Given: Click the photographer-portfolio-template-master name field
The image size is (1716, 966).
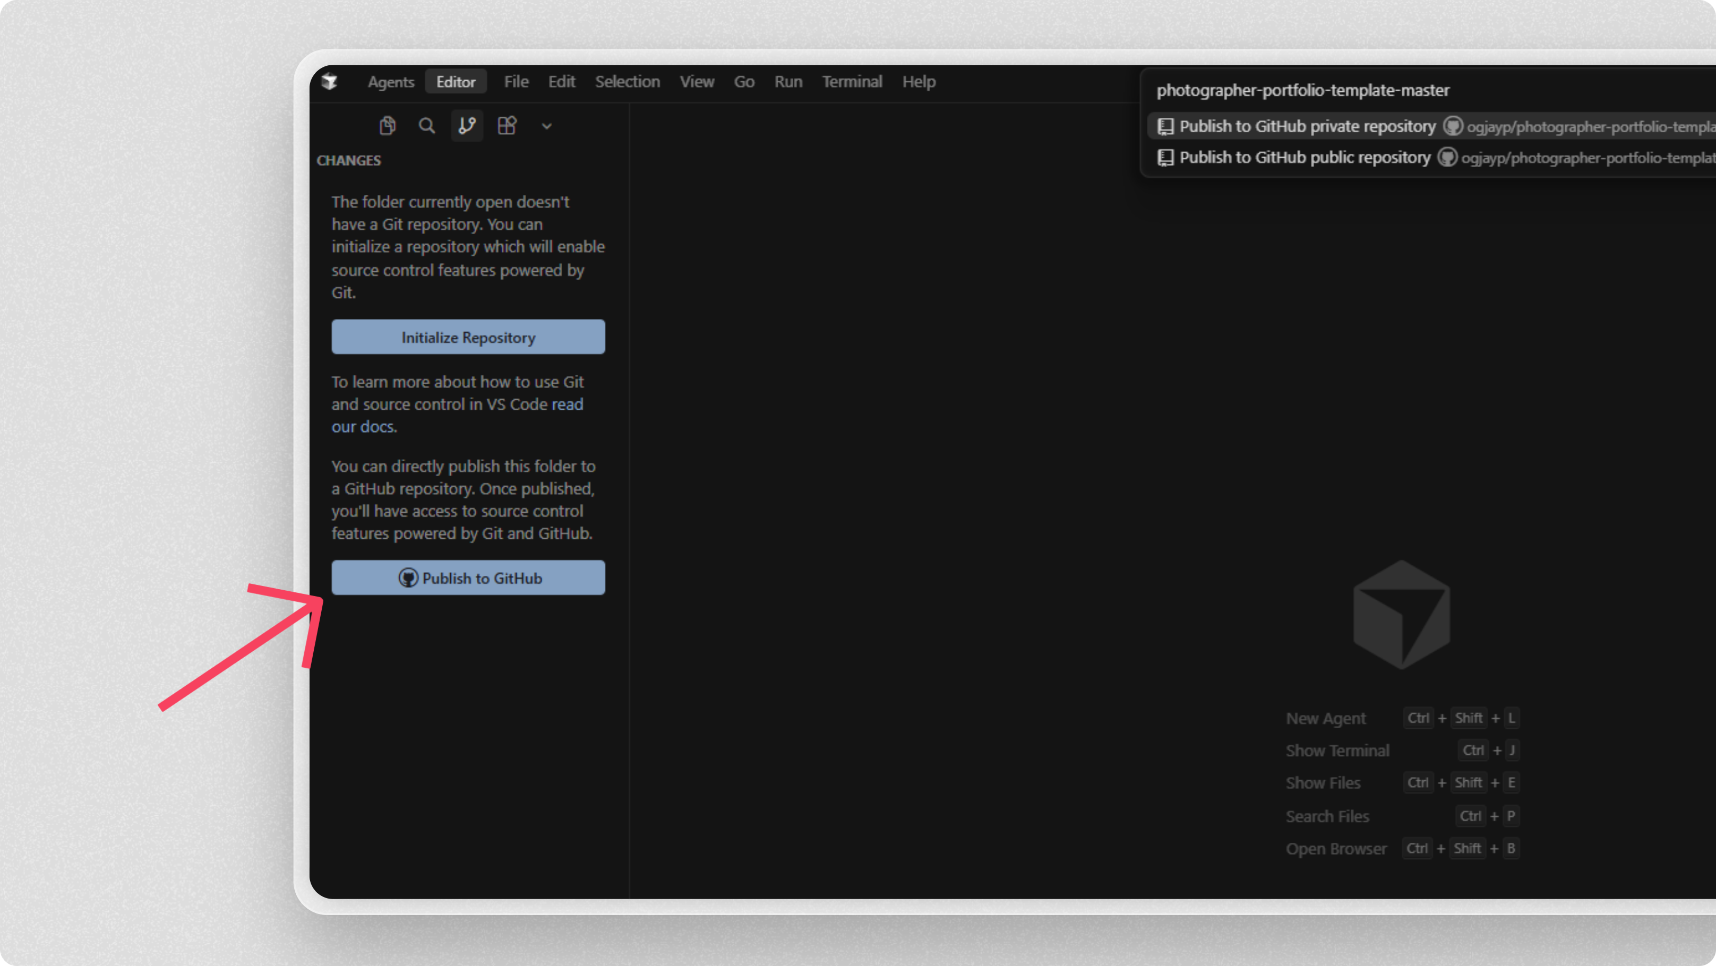Looking at the screenshot, I should 1303,90.
